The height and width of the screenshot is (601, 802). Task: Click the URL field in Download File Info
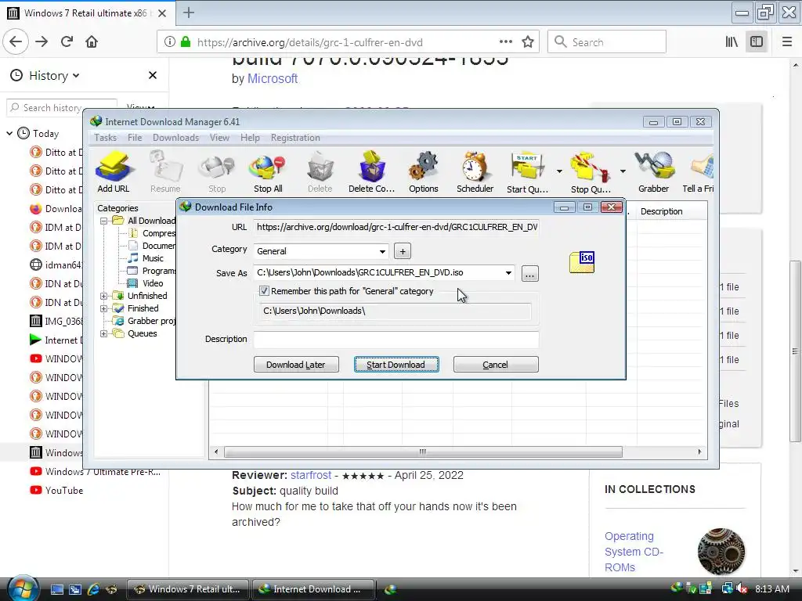[396, 227]
